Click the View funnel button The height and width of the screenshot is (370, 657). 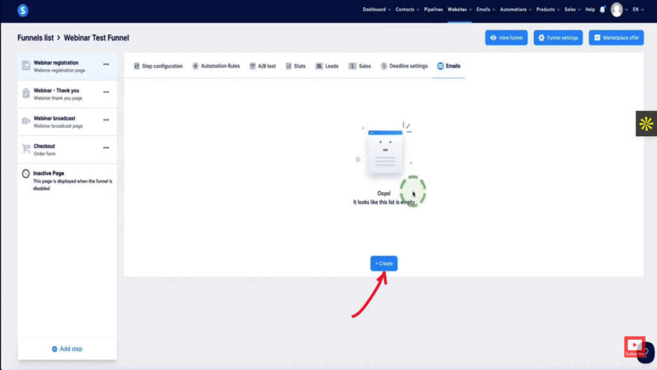(x=506, y=38)
